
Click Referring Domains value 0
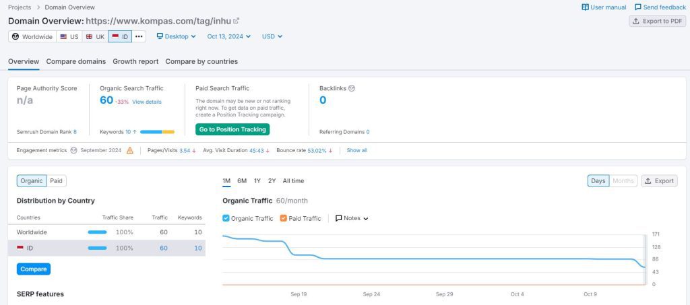(x=368, y=132)
